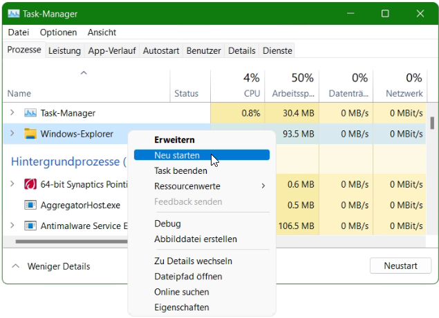Open the Ansicht menu

click(x=102, y=32)
